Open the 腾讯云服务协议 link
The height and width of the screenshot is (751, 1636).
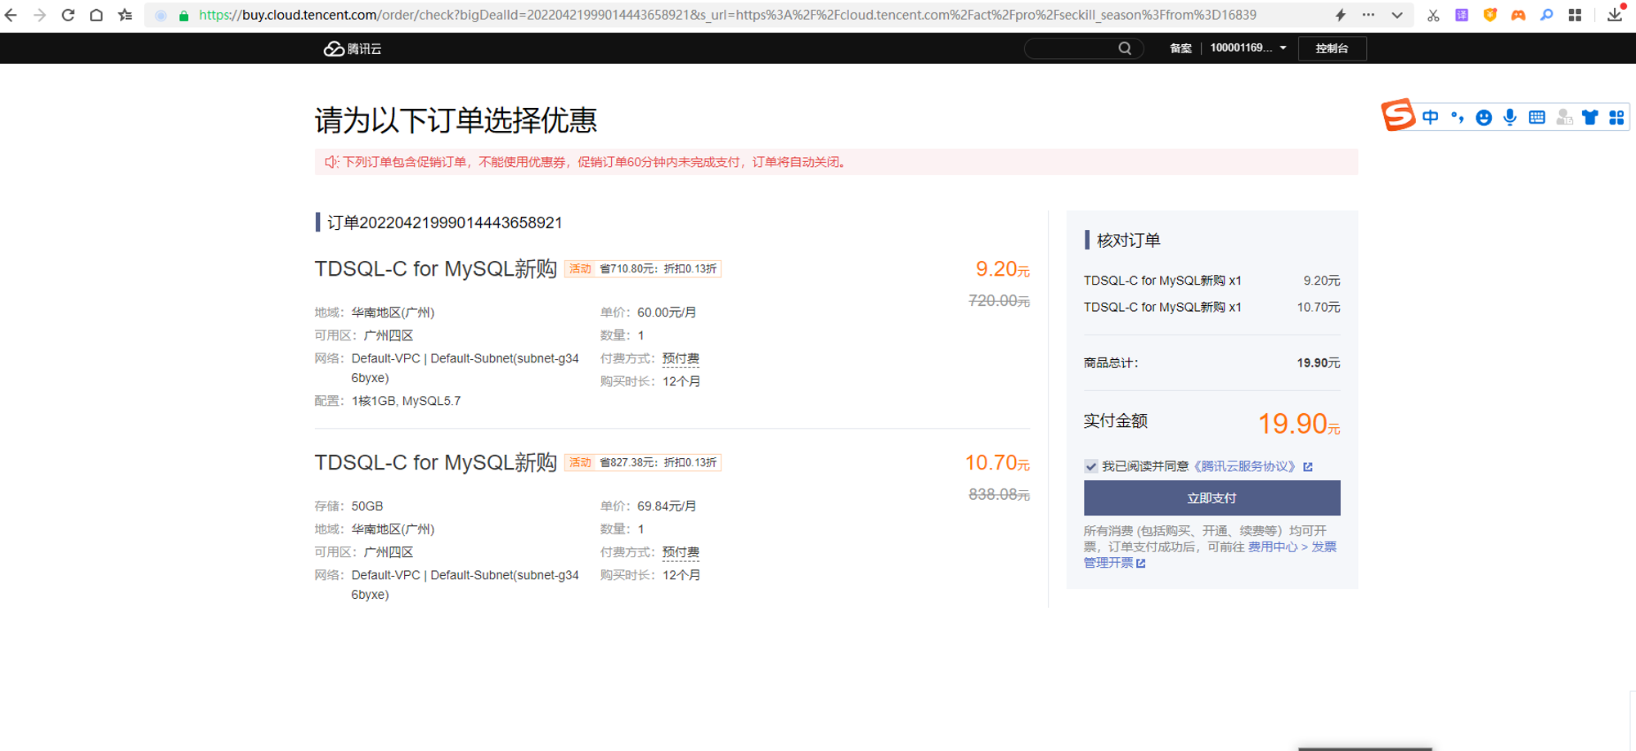1244,466
